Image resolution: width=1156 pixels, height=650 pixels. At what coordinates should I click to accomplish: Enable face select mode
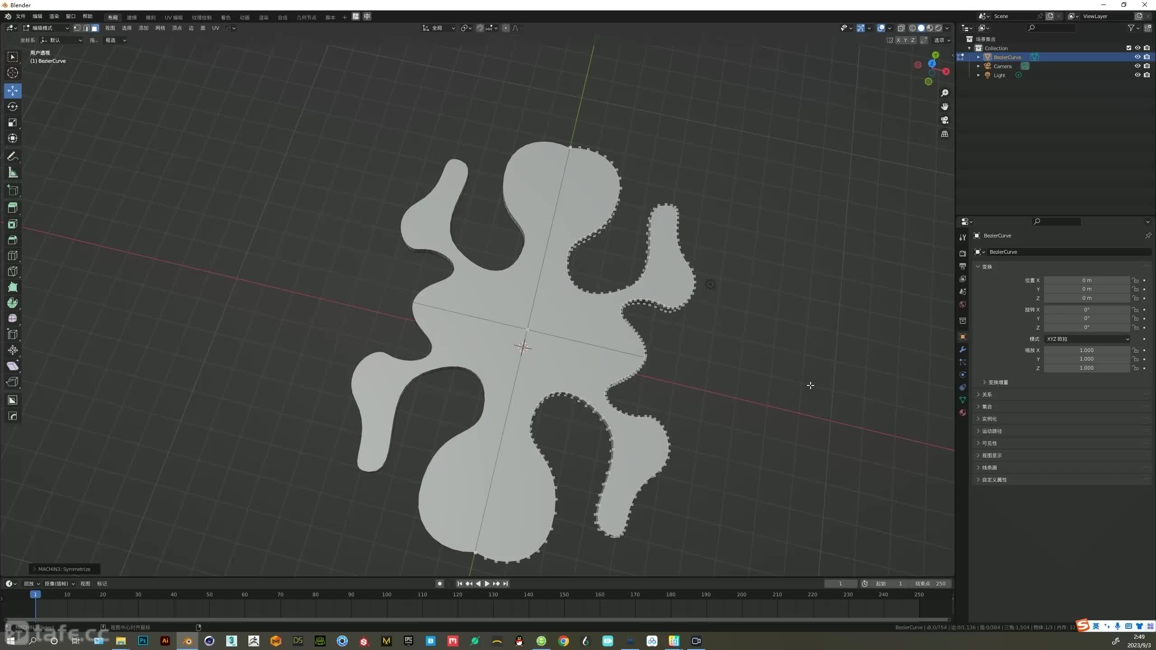(x=95, y=28)
